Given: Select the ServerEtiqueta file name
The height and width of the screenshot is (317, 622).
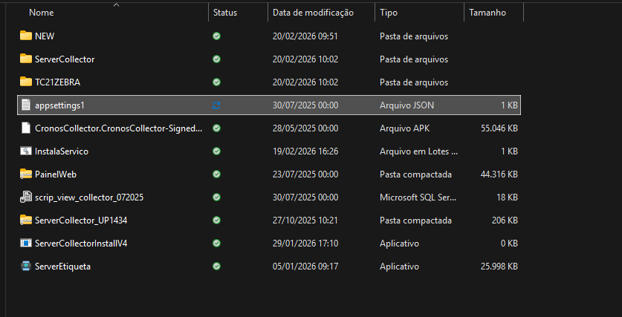Looking at the screenshot, I should [x=62, y=267].
